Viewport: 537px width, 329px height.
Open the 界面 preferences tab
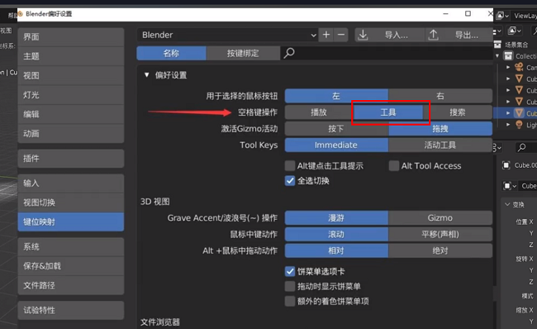[71, 37]
